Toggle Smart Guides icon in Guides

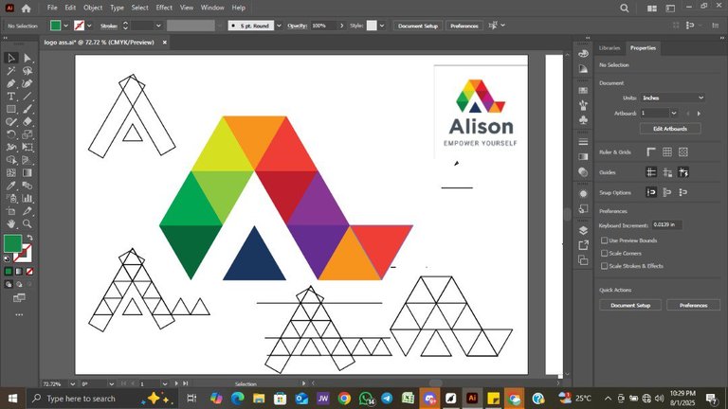point(682,172)
